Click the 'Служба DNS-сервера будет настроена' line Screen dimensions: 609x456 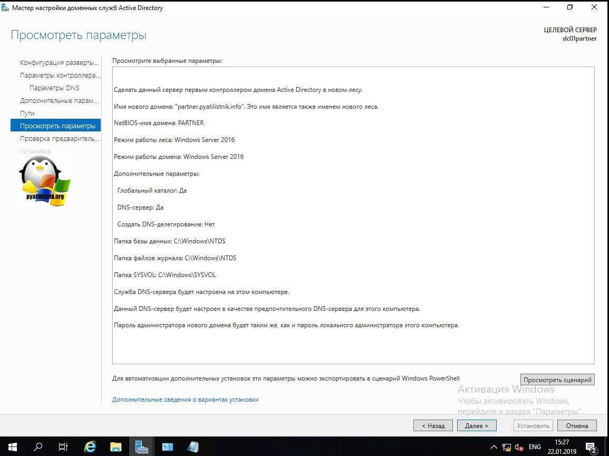201,291
